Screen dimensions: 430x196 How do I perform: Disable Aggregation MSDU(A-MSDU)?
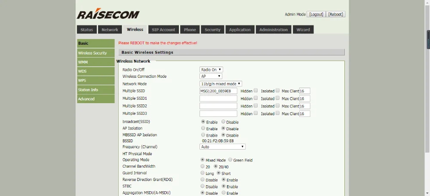[x=203, y=193]
